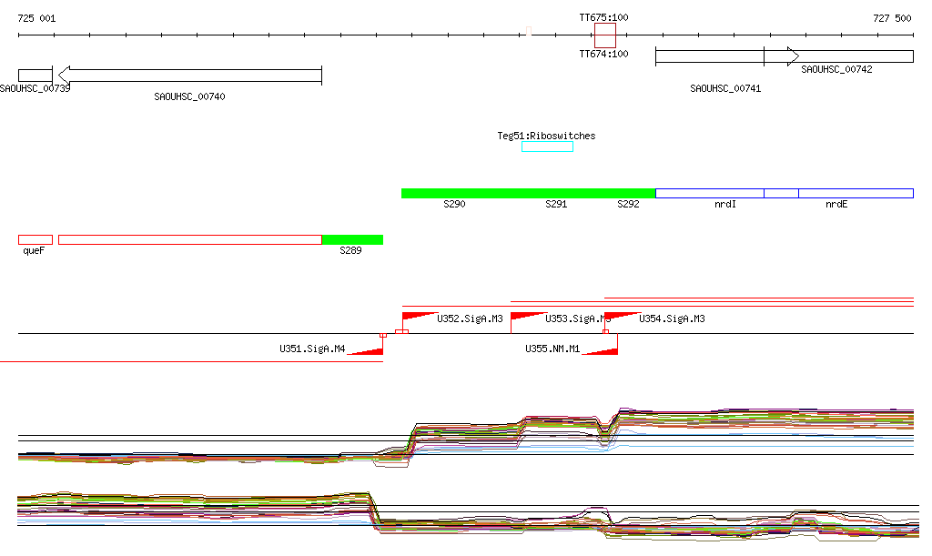The width and height of the screenshot is (932, 556).
Task: Click the Teg51:Riboswitches label
Action: [x=546, y=136]
